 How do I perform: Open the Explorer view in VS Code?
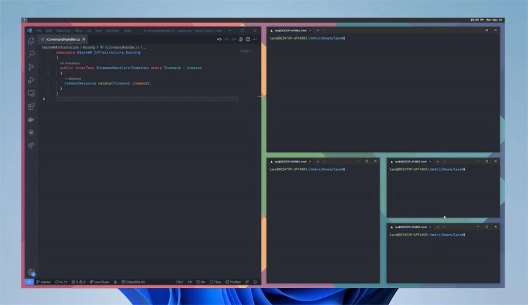[x=32, y=41]
